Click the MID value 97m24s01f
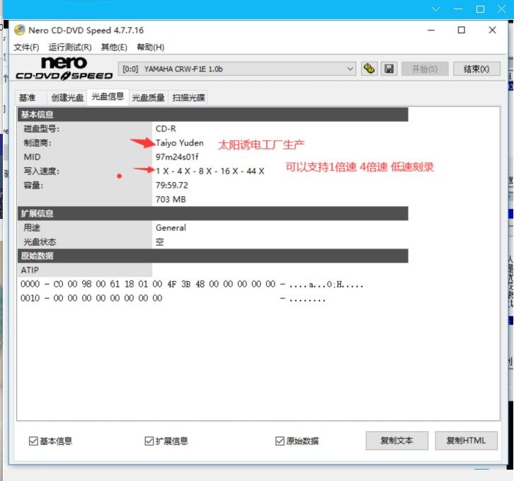514x481 pixels. pos(177,157)
